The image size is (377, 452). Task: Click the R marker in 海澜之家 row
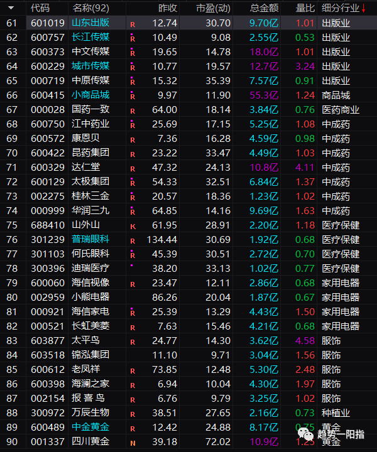tap(133, 385)
